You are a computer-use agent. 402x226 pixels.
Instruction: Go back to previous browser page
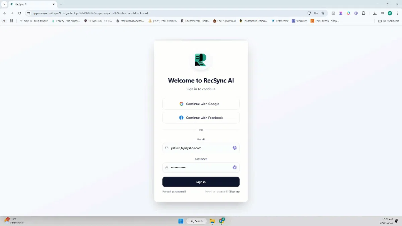coord(5,13)
